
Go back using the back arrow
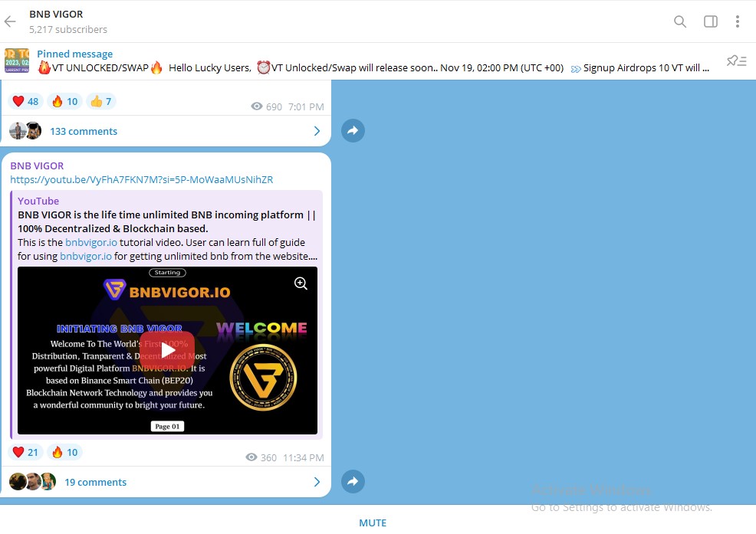coord(9,21)
